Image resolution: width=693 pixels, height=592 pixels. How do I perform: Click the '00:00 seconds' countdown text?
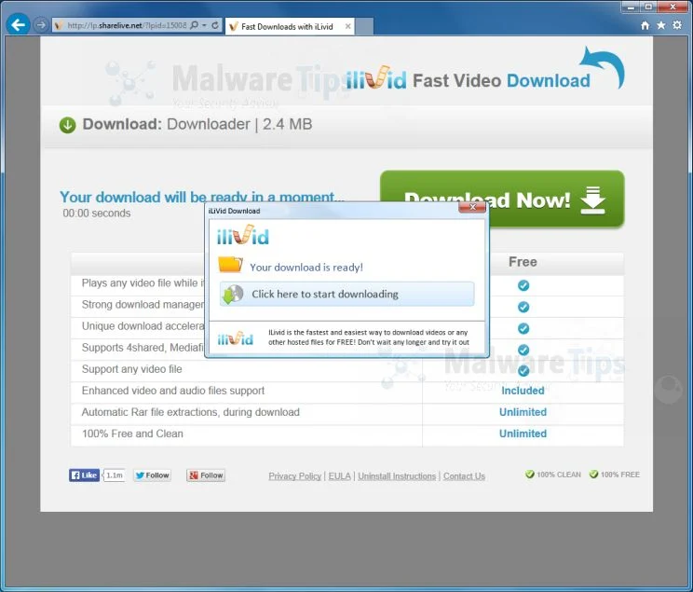(97, 213)
